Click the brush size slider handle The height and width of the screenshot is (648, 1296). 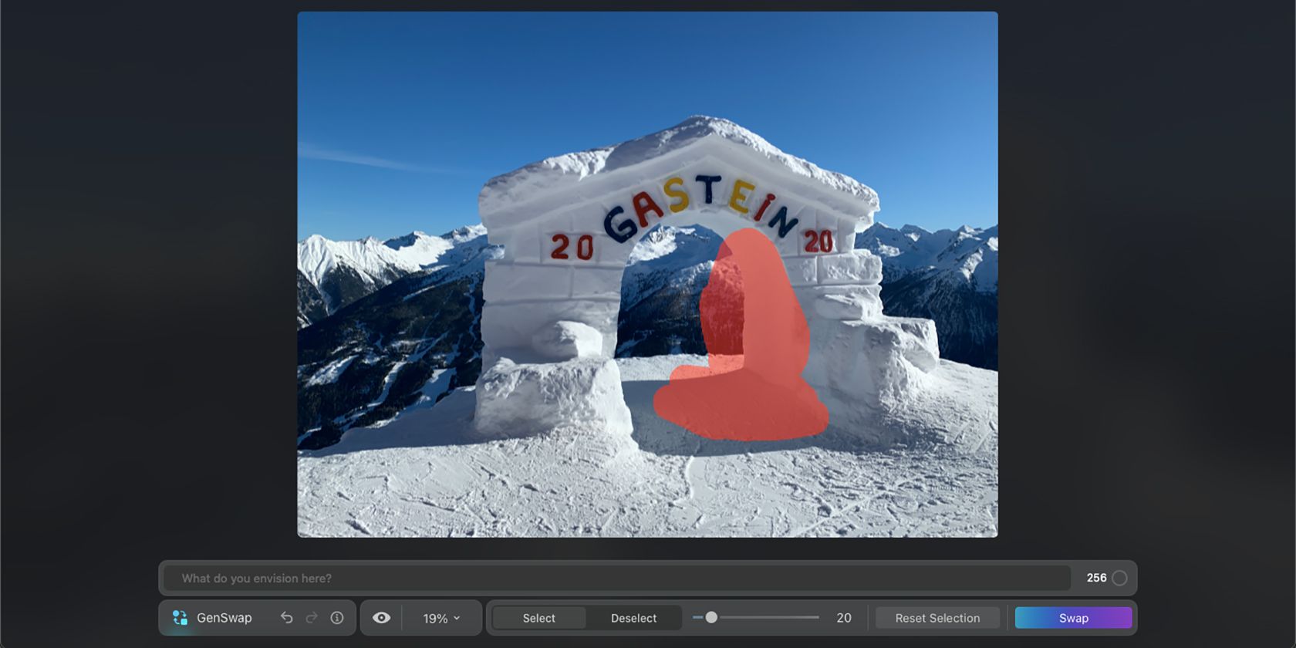[x=711, y=617]
